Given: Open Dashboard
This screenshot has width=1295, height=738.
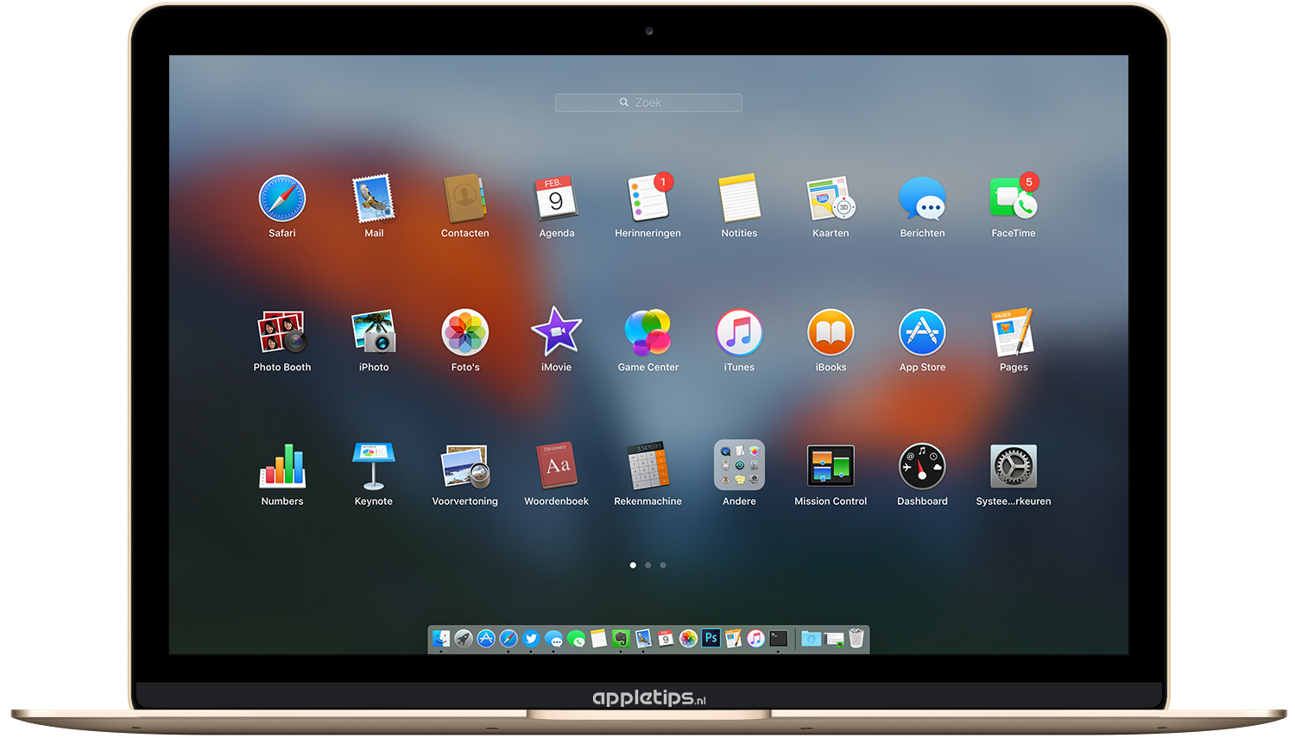Looking at the screenshot, I should [x=921, y=466].
